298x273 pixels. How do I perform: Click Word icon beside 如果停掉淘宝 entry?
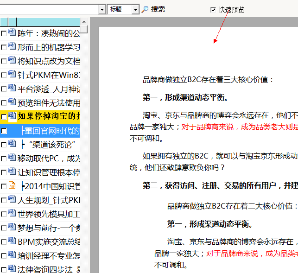click(12, 116)
